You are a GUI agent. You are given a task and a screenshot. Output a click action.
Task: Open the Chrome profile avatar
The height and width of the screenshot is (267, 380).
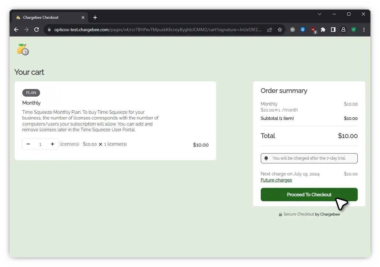[x=343, y=30]
